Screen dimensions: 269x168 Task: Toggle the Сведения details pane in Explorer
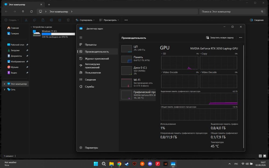pyautogui.click(x=257, y=20)
